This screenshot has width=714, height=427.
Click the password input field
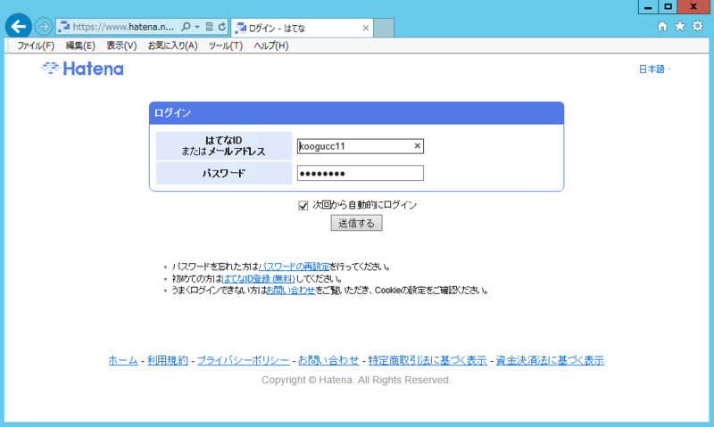[x=361, y=173]
